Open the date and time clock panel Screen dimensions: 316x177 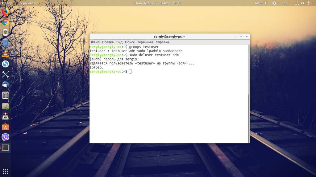click(x=158, y=3)
